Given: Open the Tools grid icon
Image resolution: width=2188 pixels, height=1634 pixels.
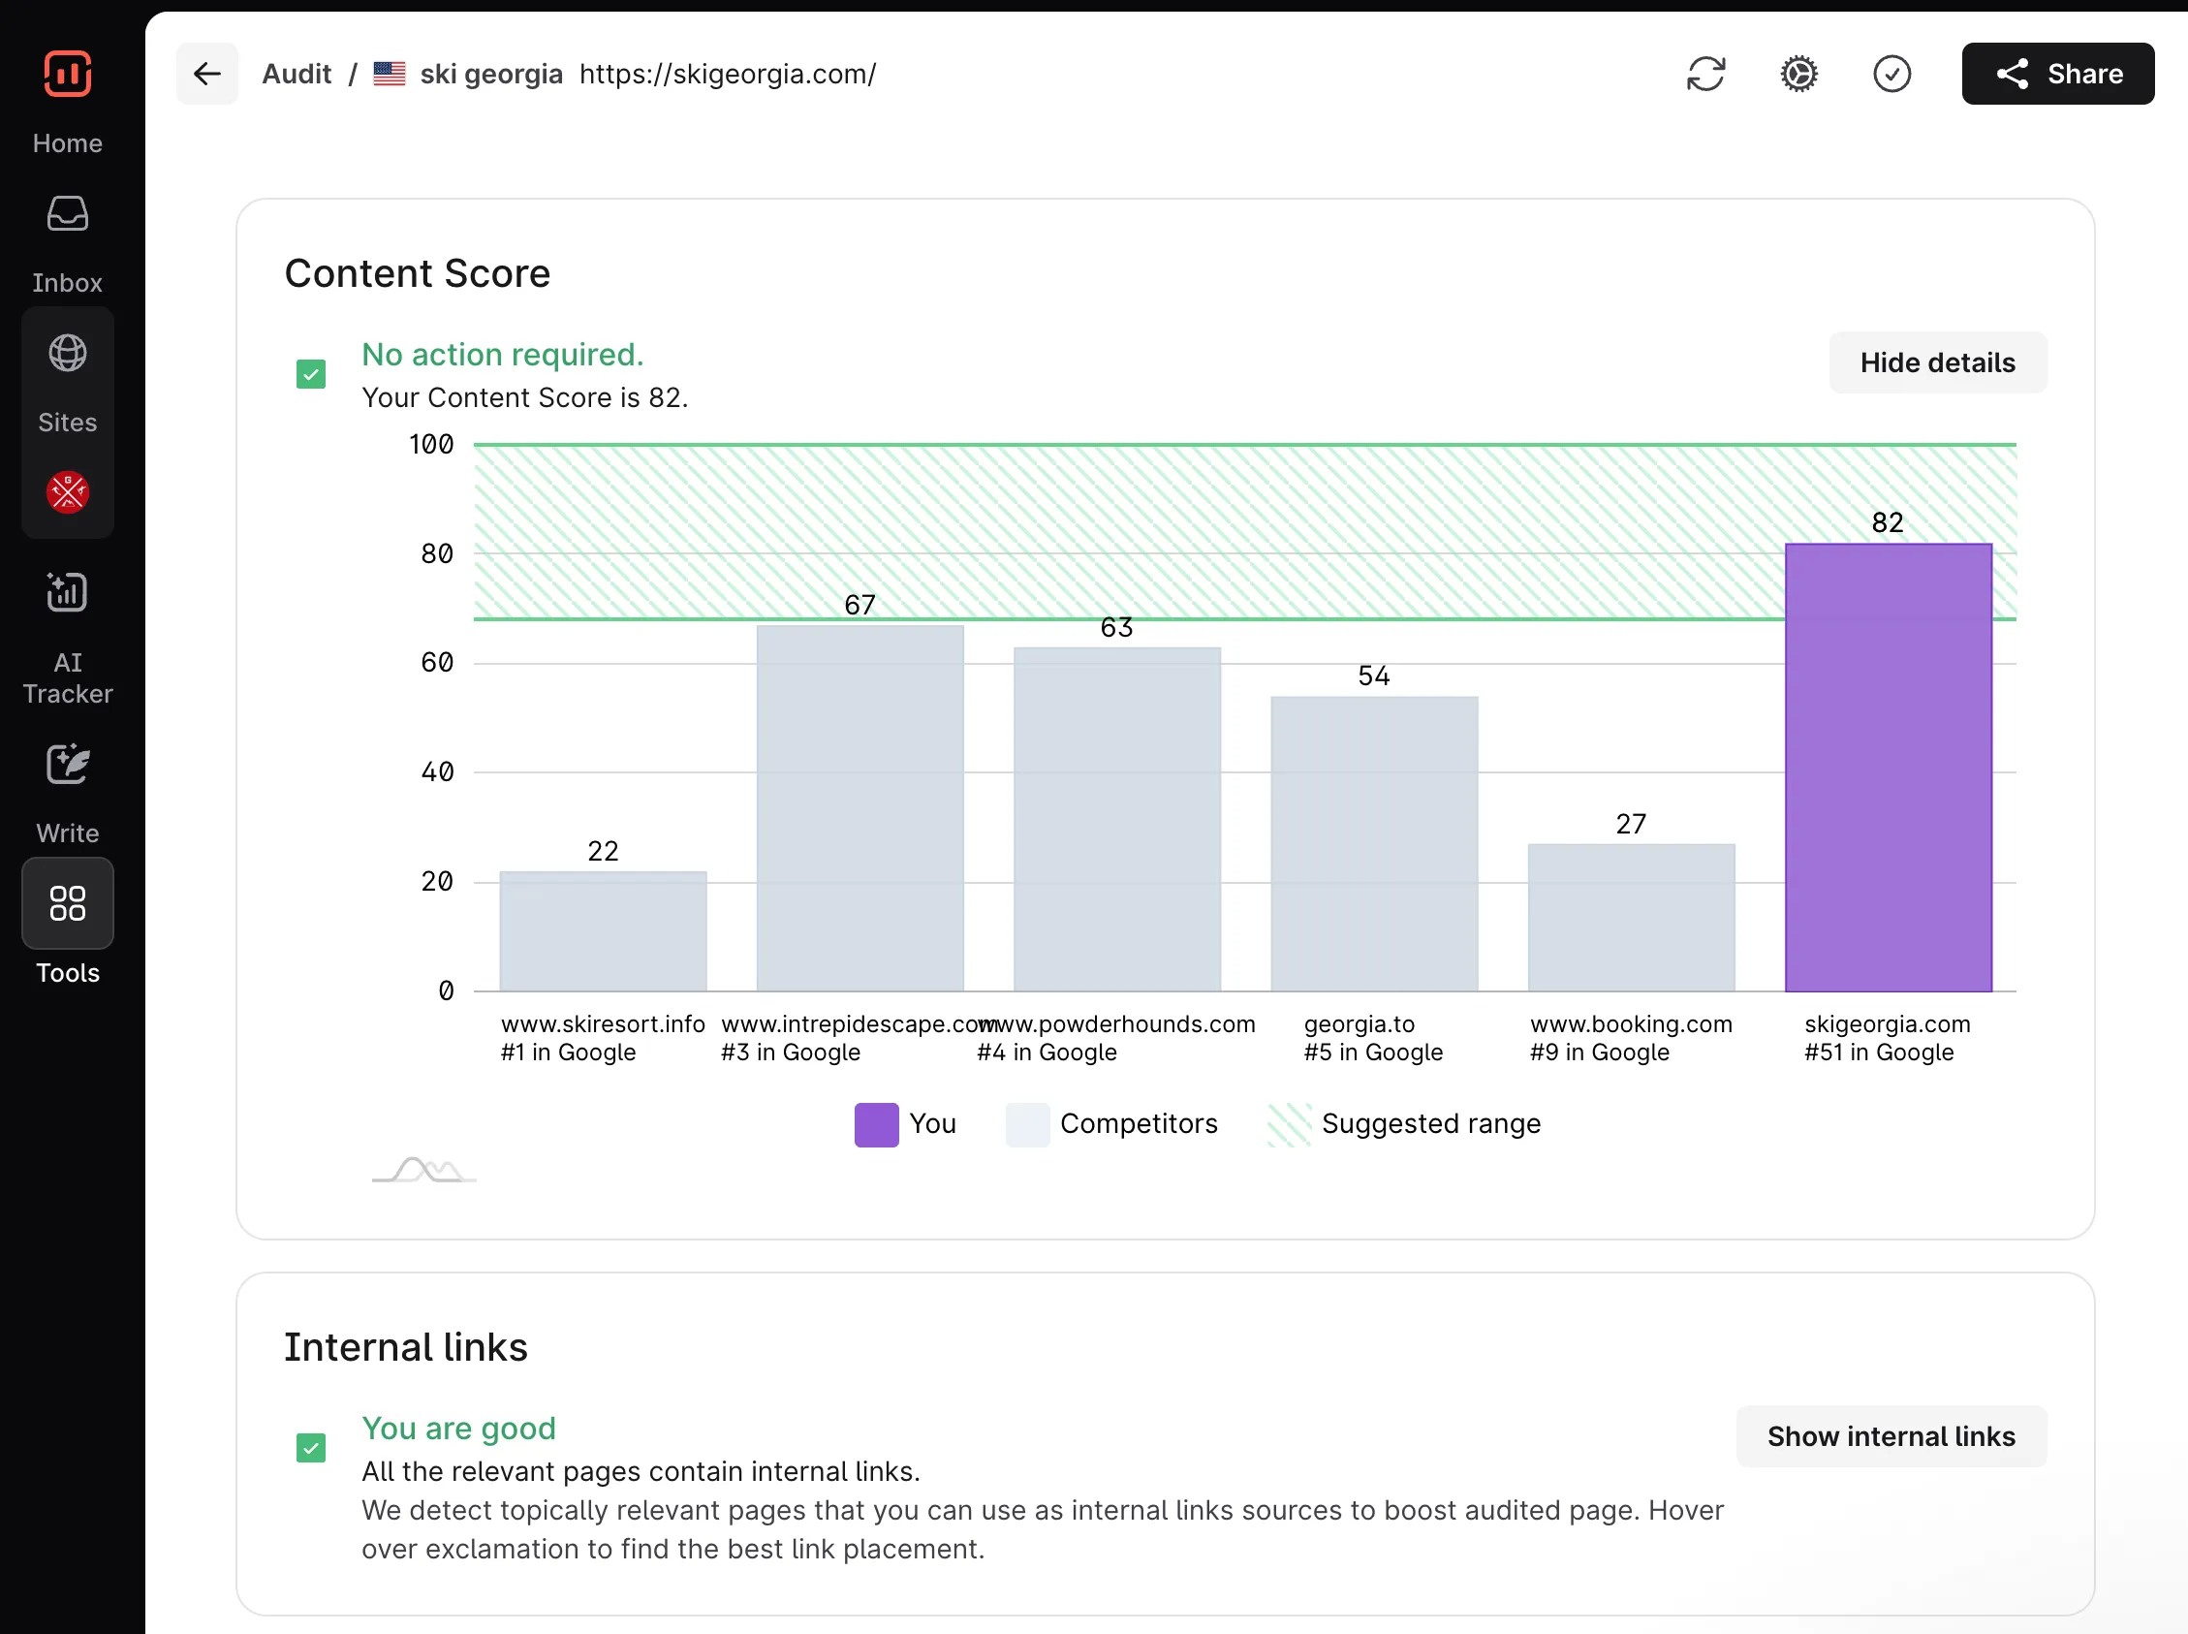Looking at the screenshot, I should tap(67, 903).
